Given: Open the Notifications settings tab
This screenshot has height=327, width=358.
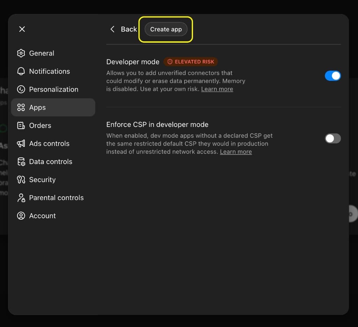Looking at the screenshot, I should [x=53, y=71].
